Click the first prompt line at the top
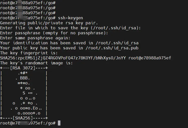Viewport: 188px width, 128px height. [28, 3]
